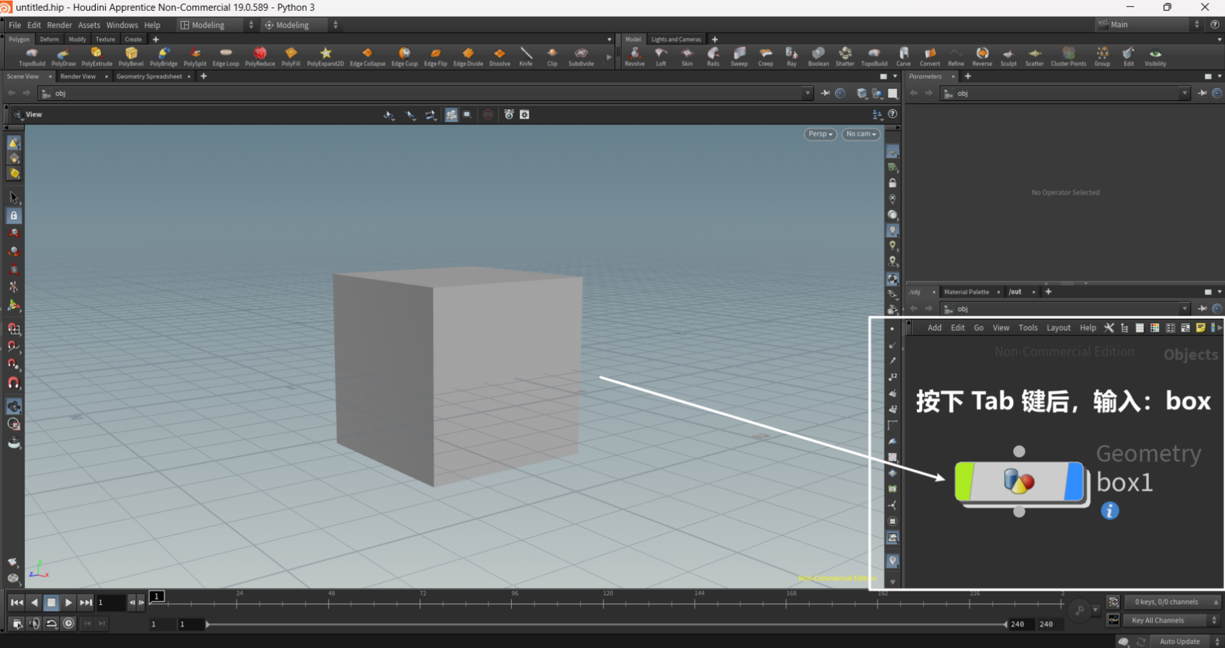
Task: Select the Dissolve shelf tool
Action: pos(500,56)
